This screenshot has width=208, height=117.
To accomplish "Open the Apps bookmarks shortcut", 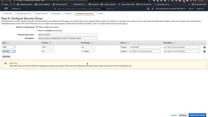I will [5, 4].
